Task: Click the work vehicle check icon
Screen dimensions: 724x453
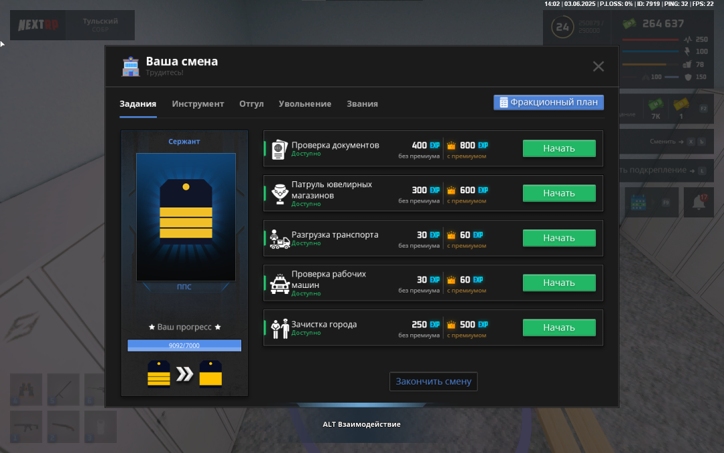Action: 280,283
